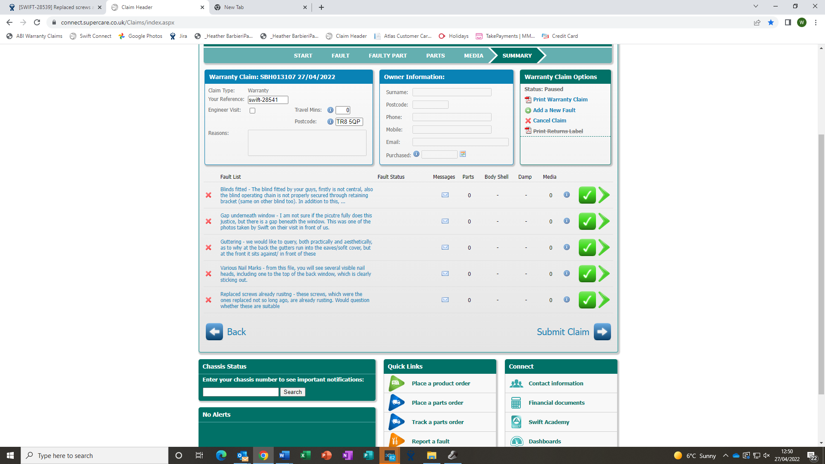Open Chrome three-dot menu
This screenshot has height=464, width=825.
click(x=816, y=22)
